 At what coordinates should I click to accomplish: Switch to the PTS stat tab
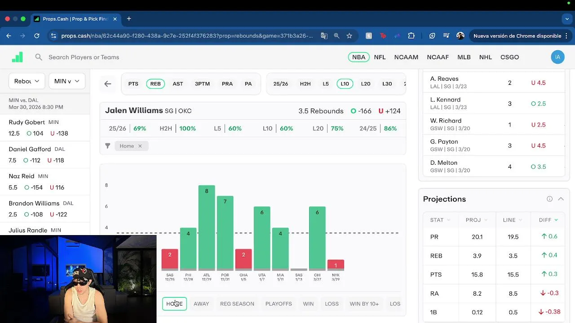133,84
